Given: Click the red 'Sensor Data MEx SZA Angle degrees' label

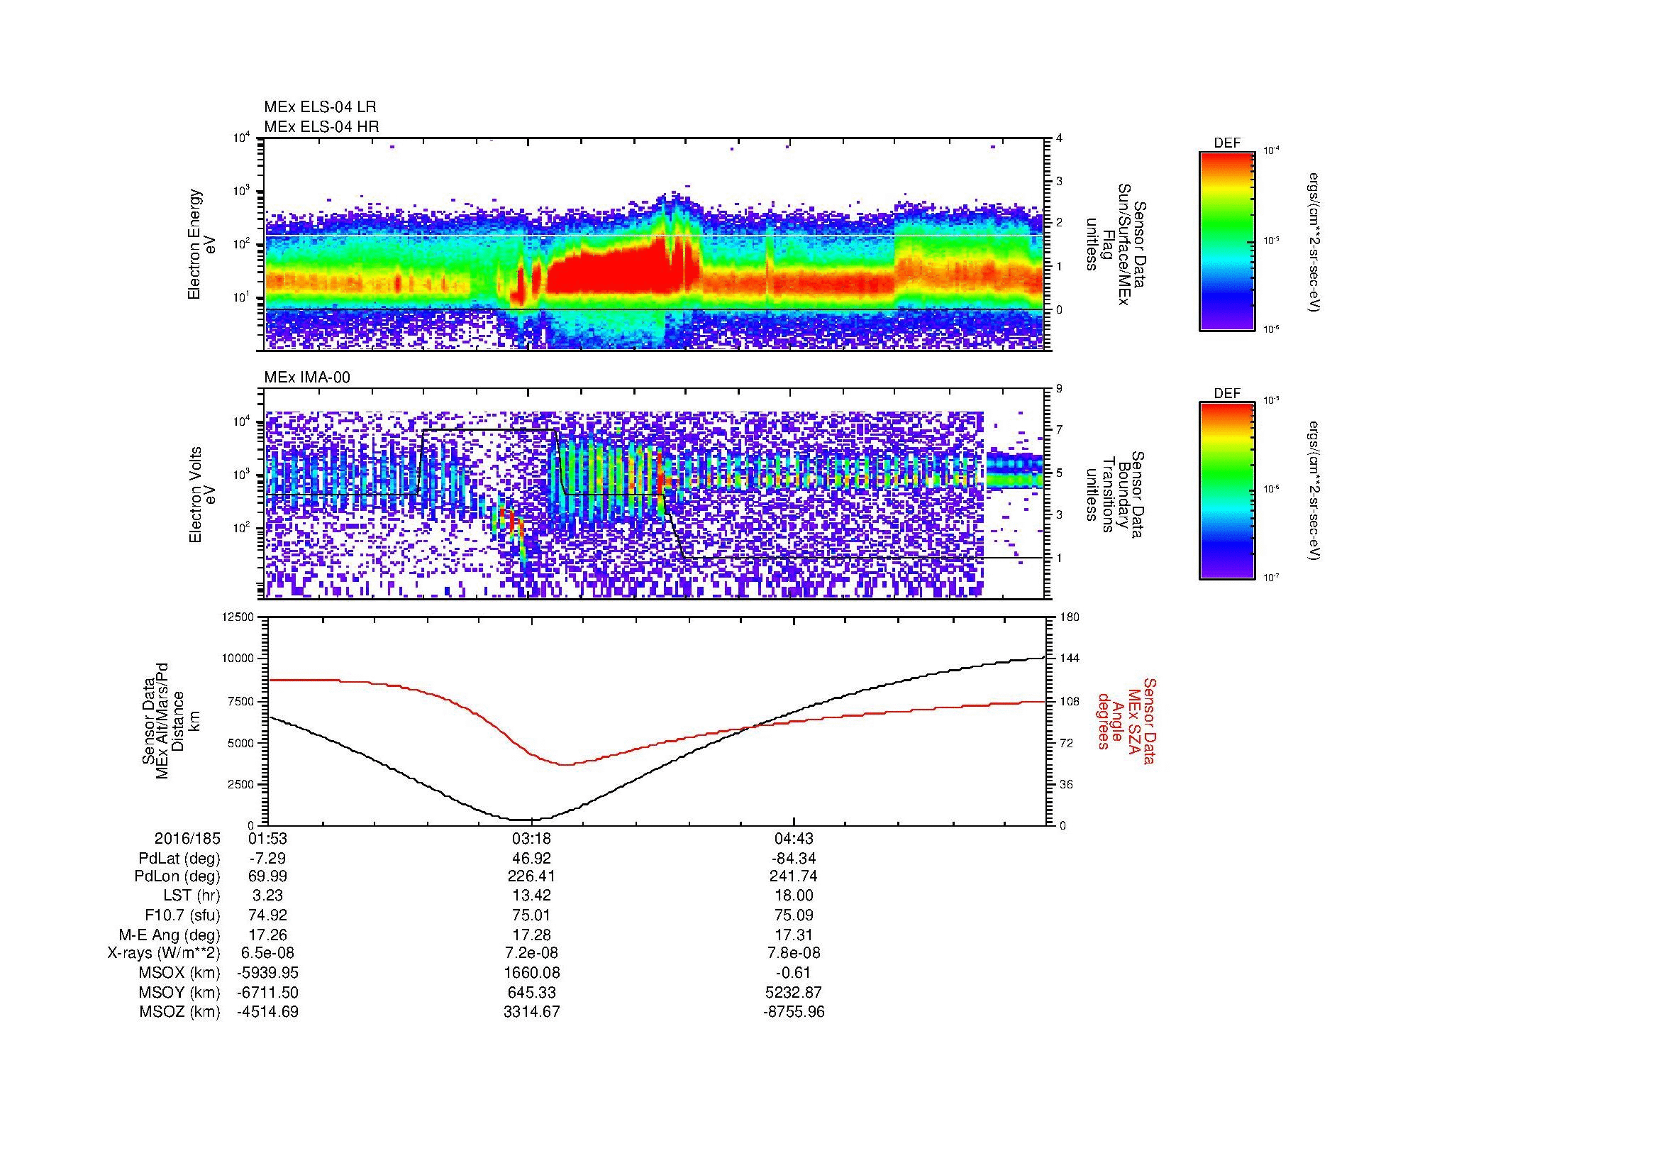Looking at the screenshot, I should [1126, 720].
